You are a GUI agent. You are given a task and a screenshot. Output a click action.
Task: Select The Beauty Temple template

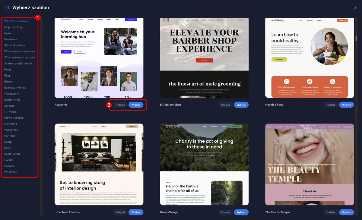point(346,212)
